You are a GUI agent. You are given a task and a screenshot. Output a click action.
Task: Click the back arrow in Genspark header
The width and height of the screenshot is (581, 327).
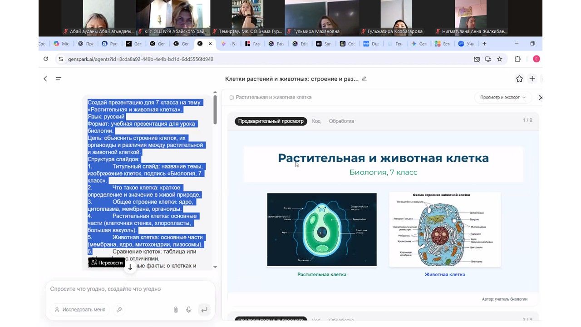(45, 79)
